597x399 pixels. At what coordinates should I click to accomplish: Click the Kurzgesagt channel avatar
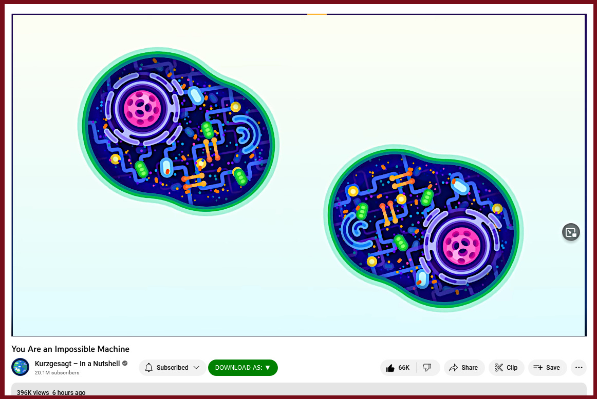point(20,367)
